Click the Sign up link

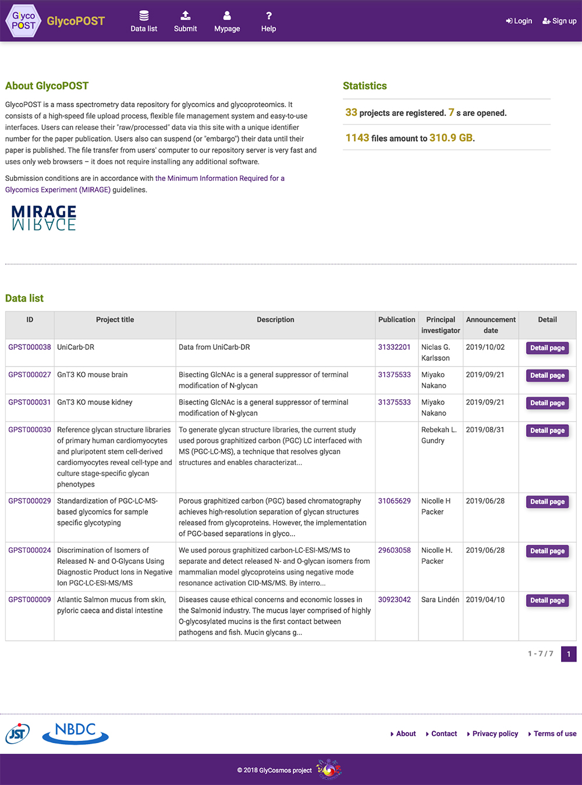click(x=559, y=21)
